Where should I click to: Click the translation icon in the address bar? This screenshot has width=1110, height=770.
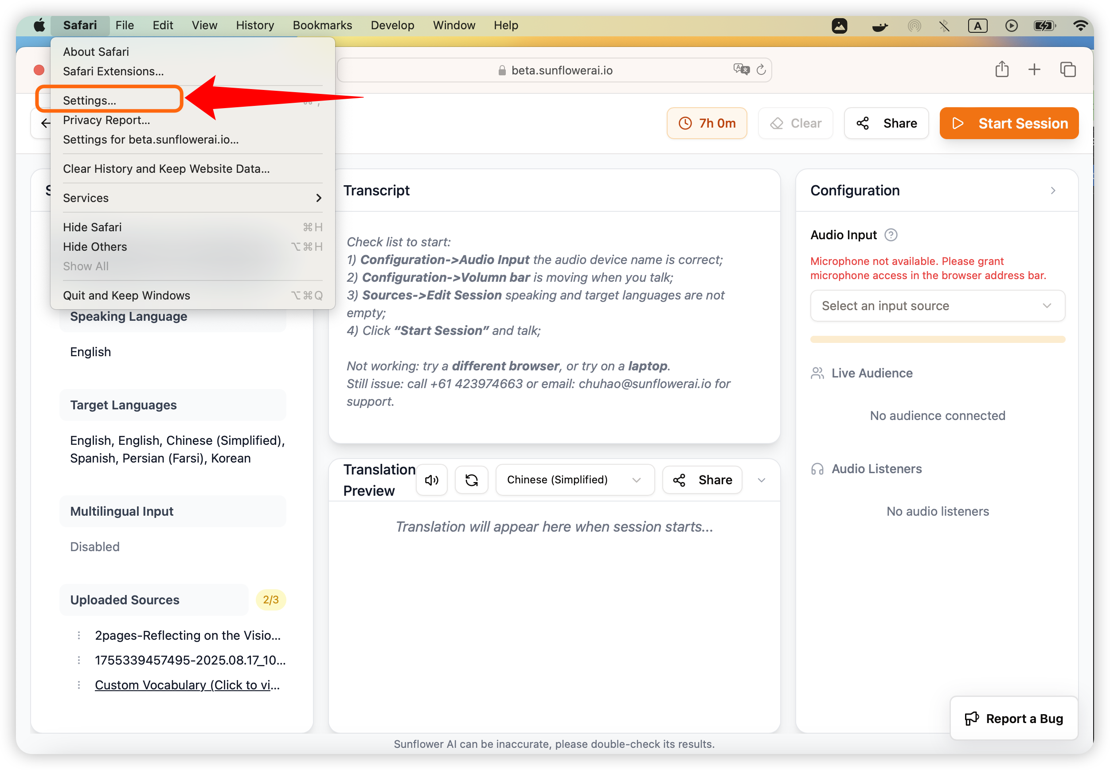[741, 70]
